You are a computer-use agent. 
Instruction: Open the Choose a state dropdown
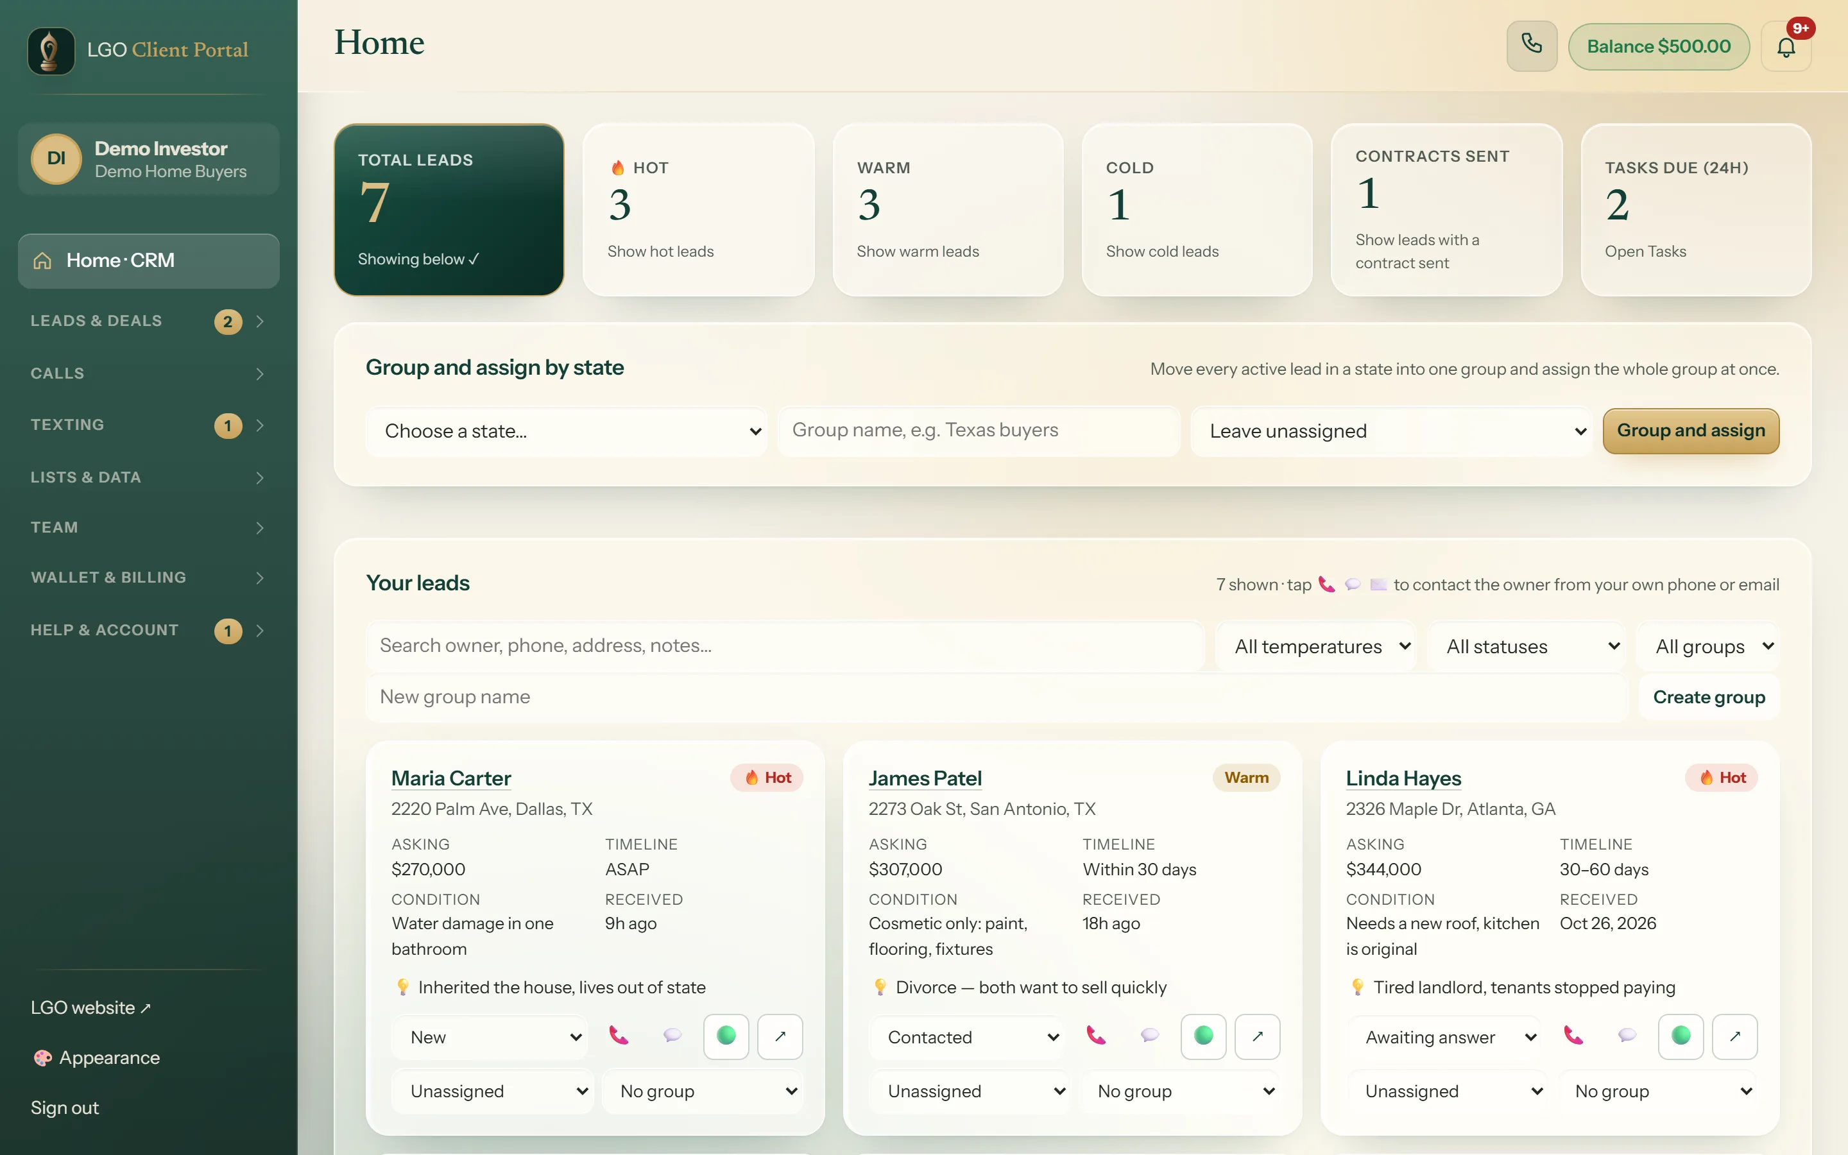(567, 432)
